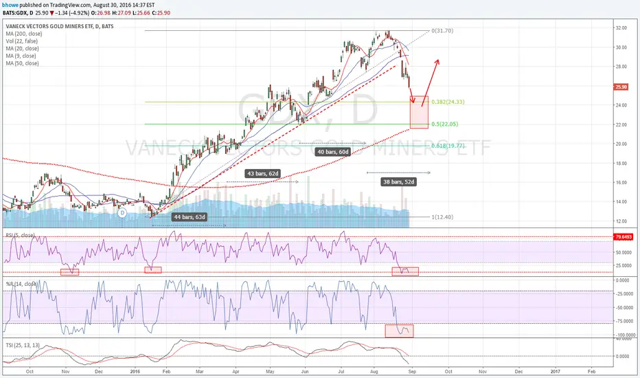
Task: Click the "44 bars, 63d" measurement label
Action: point(190,217)
